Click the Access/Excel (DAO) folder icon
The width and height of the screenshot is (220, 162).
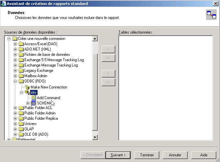[21, 44]
